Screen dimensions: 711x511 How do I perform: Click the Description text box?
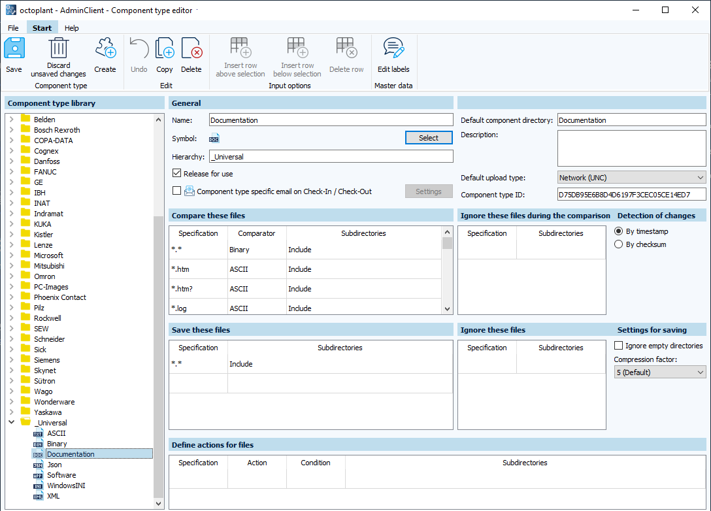[x=632, y=148]
